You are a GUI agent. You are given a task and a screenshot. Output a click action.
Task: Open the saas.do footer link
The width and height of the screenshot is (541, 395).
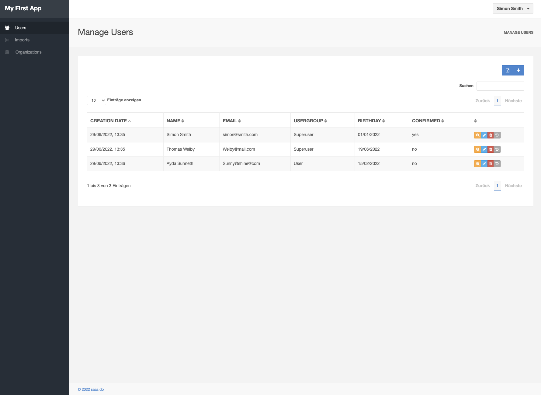point(98,389)
